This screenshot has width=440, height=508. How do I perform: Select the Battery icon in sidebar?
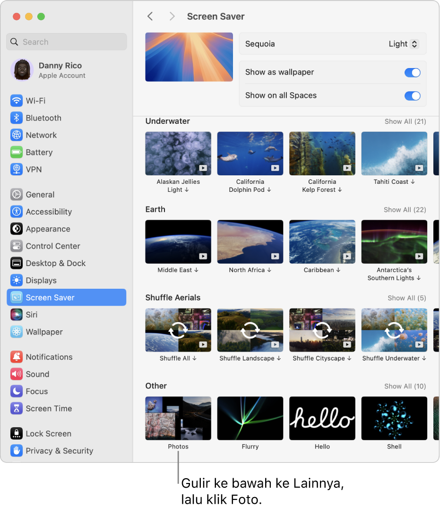[16, 152]
